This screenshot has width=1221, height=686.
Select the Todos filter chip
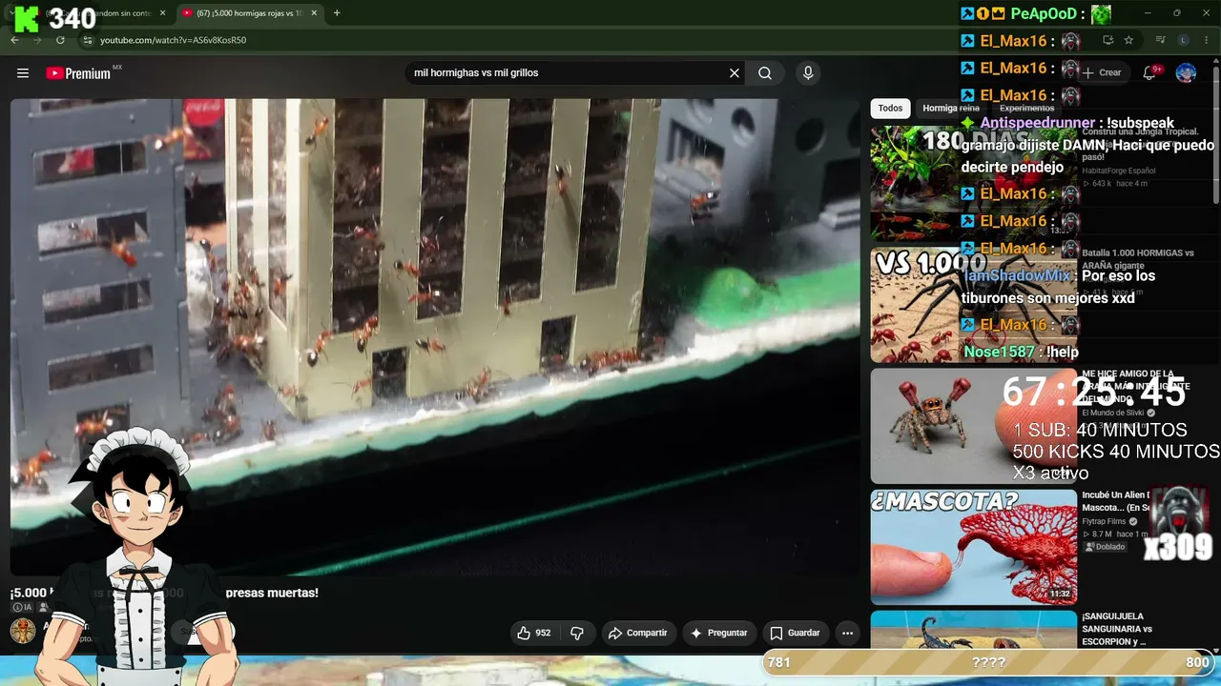point(890,109)
